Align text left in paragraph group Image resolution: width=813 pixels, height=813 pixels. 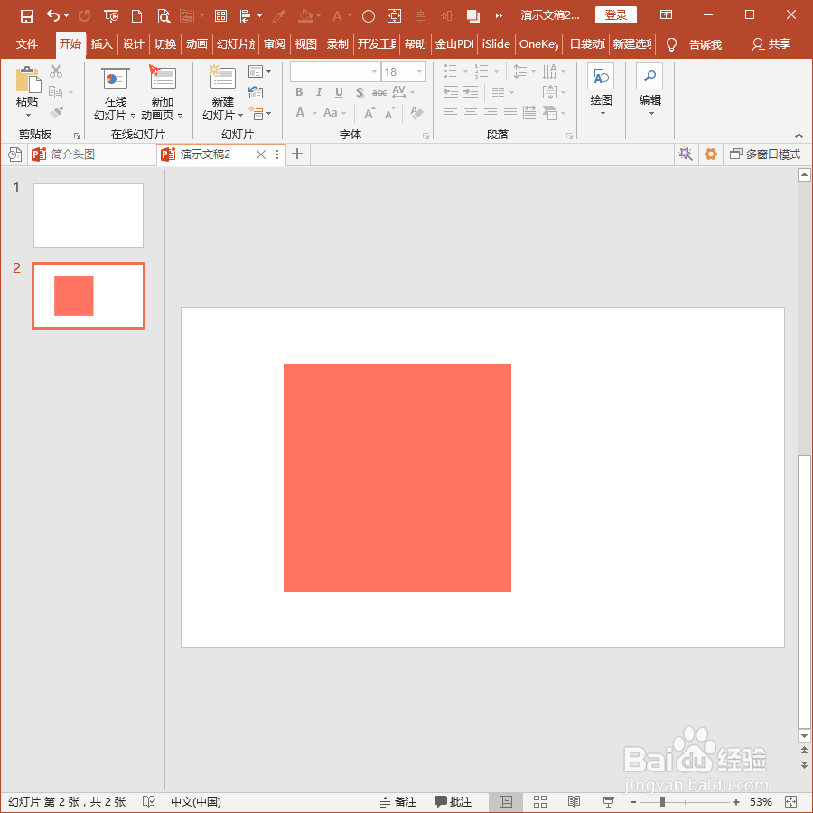click(x=451, y=113)
